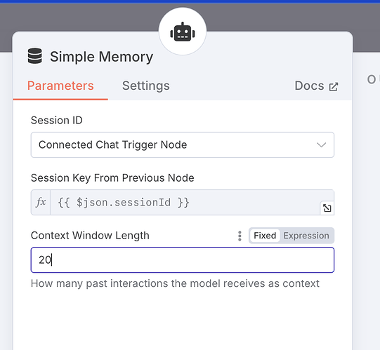Click the past interactions hint text
380x350 pixels.
coord(175,283)
